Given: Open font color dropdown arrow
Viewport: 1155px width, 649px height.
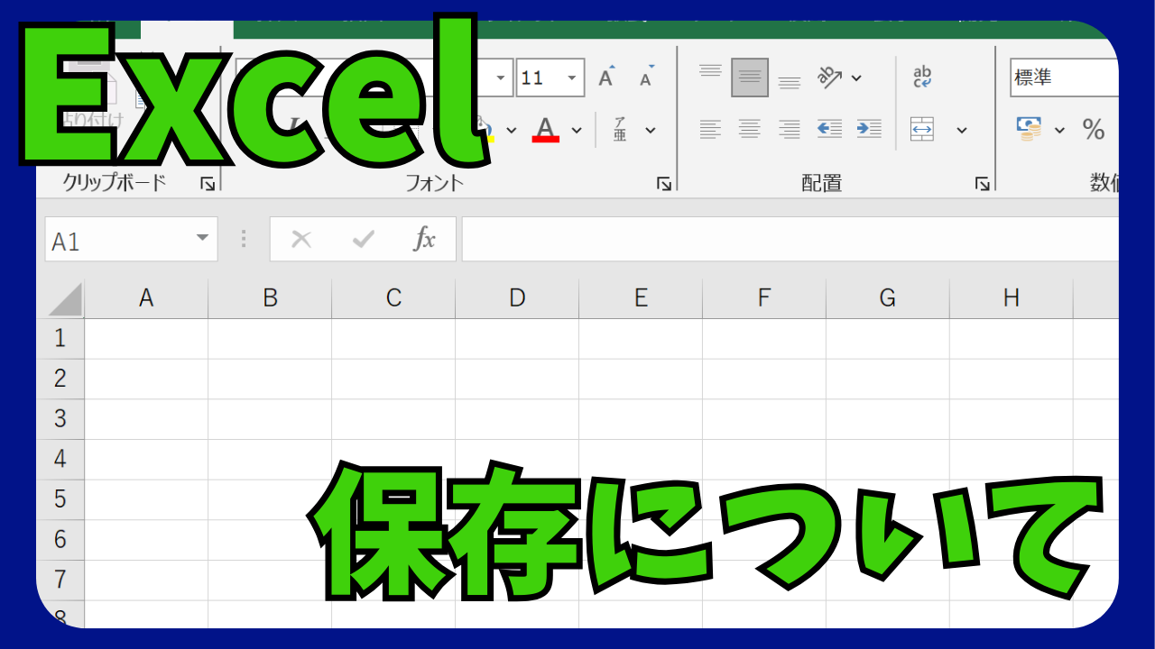Looking at the screenshot, I should tap(577, 130).
